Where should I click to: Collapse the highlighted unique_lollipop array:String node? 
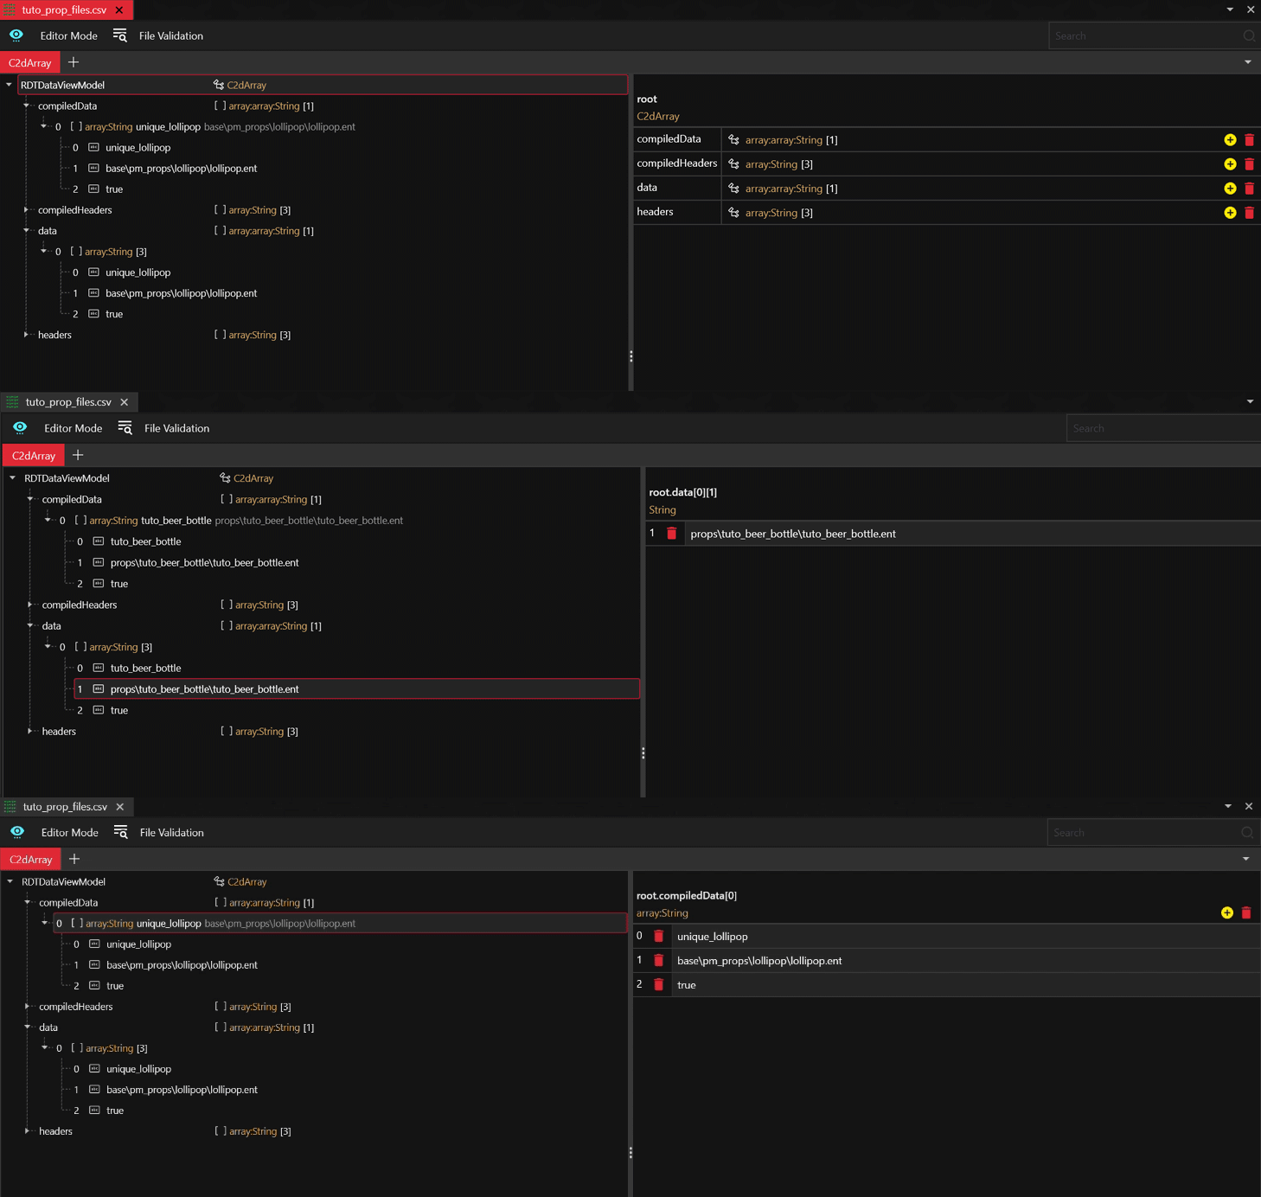[44, 924]
